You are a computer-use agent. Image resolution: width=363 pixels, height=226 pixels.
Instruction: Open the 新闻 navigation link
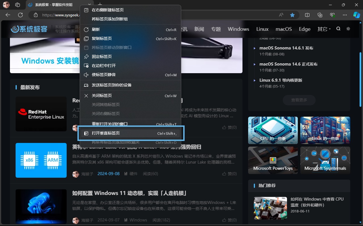click(199, 29)
